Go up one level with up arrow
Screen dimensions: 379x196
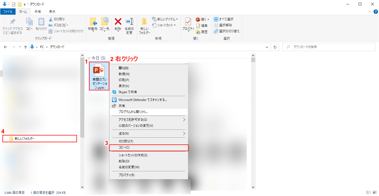pyautogui.click(x=26, y=47)
